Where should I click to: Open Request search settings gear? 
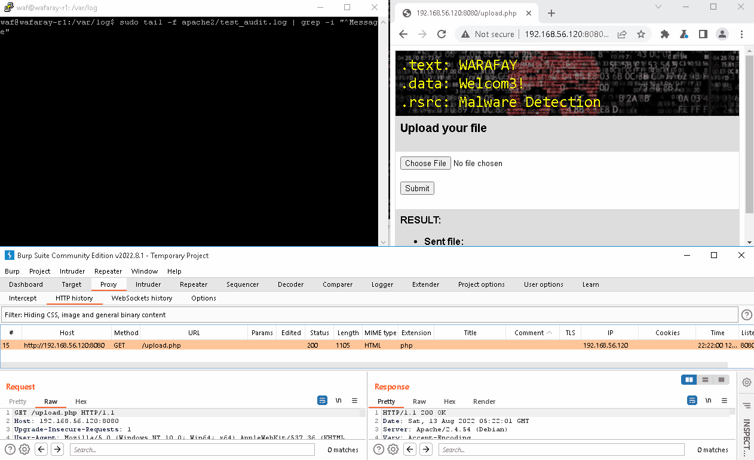click(24, 449)
